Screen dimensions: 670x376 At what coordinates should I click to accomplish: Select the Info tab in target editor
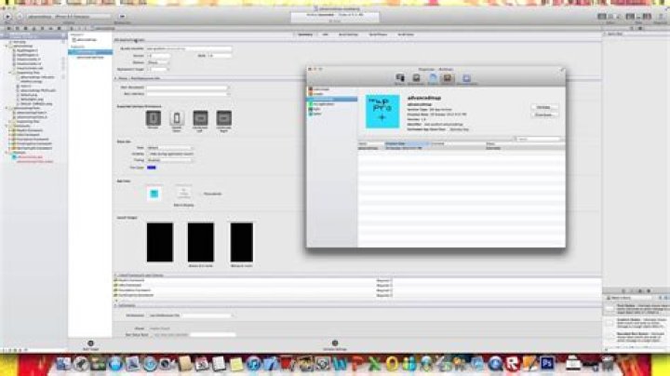coord(326,34)
